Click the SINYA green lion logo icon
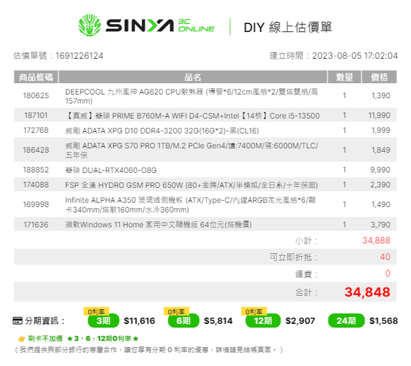This screenshot has width=411, height=366. [90, 25]
